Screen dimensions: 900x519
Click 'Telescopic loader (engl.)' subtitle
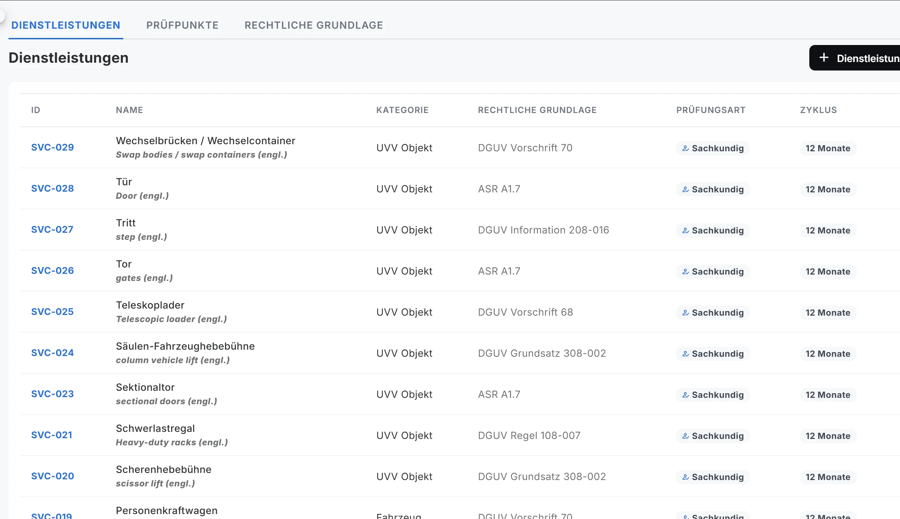(x=171, y=320)
